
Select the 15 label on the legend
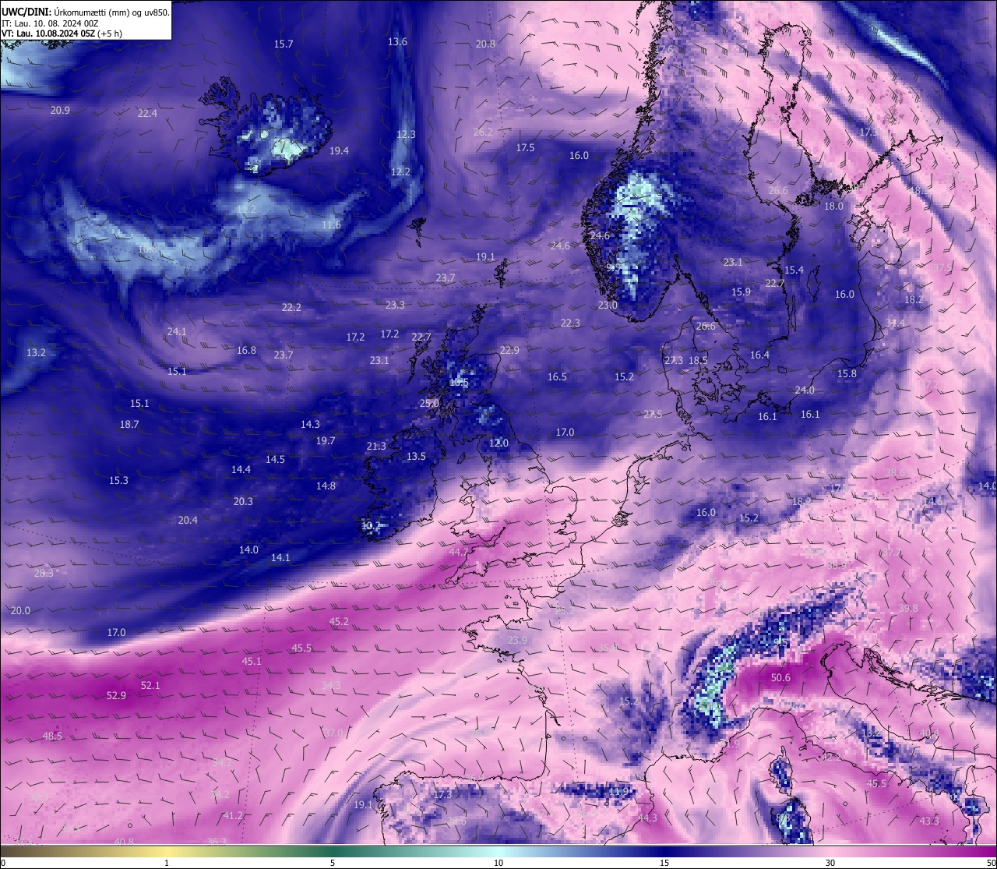[x=664, y=863]
